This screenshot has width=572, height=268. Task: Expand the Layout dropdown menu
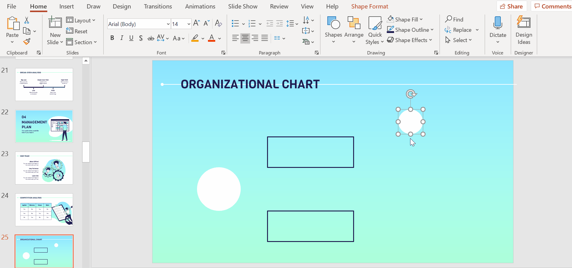[x=81, y=20]
